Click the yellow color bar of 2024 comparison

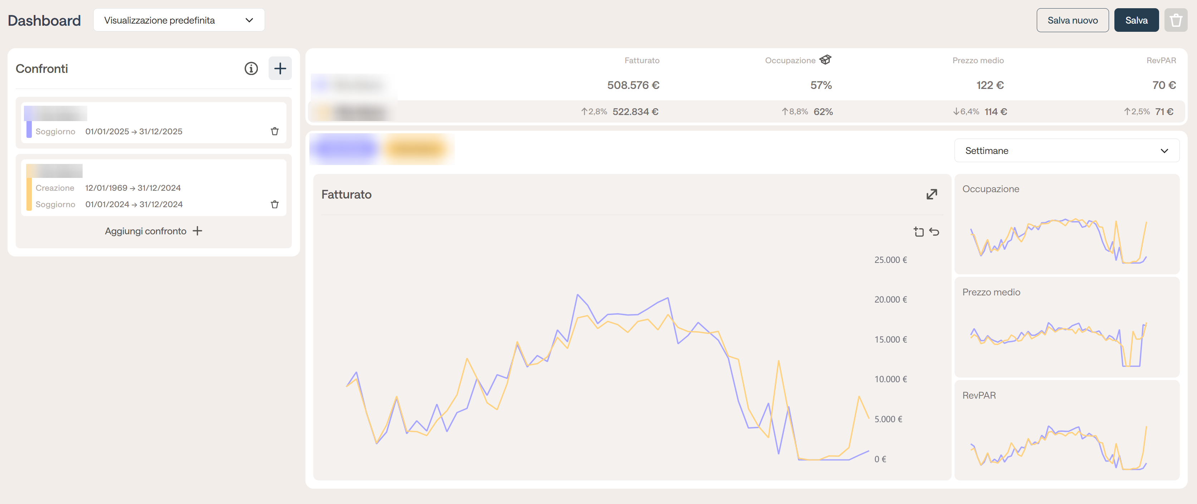point(29,194)
